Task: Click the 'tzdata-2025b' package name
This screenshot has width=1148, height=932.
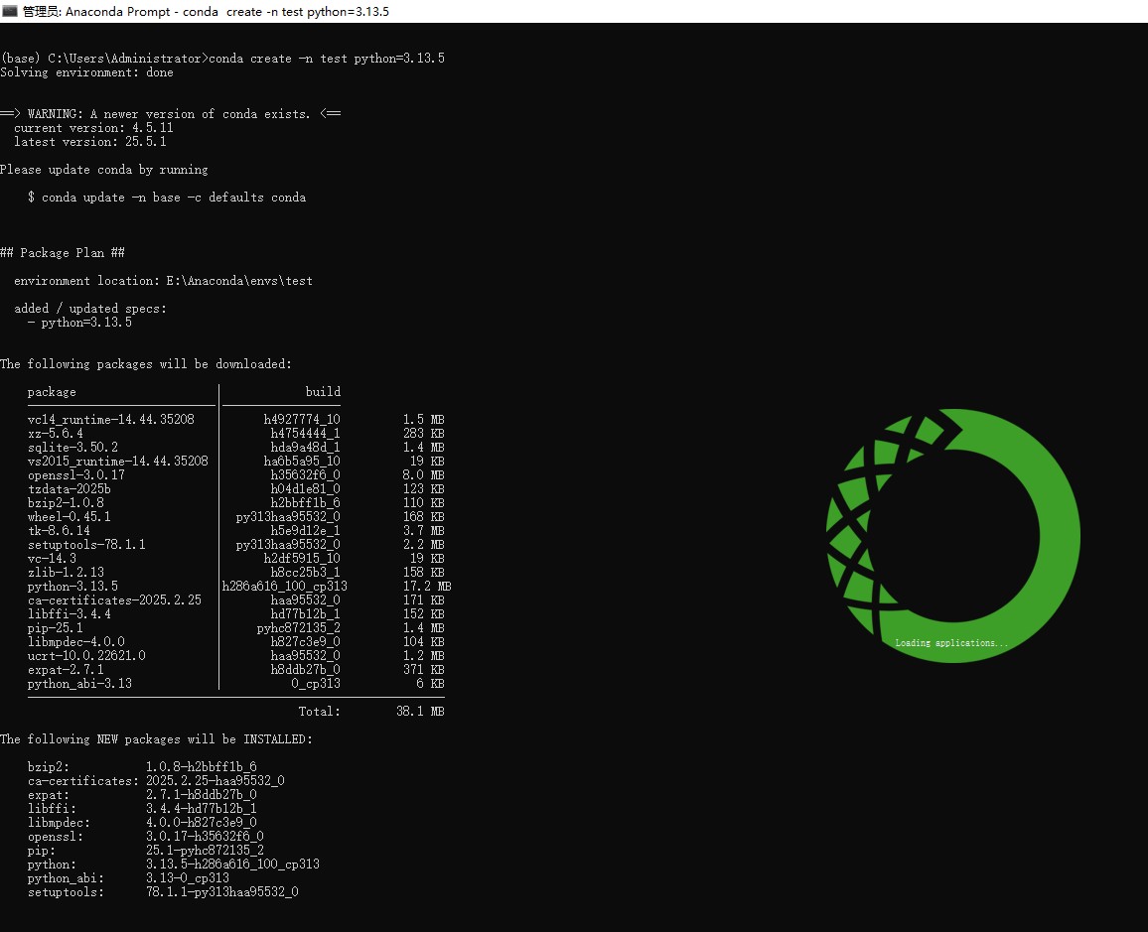Action: [70, 489]
